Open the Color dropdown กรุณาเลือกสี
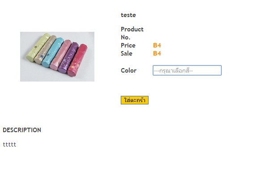 click(x=187, y=70)
